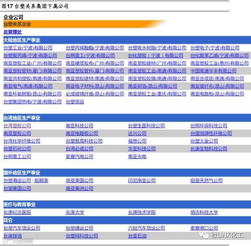Click 台朔重工(宁波)有限公司 link
The height and width of the screenshot is (246, 251).
point(90,56)
